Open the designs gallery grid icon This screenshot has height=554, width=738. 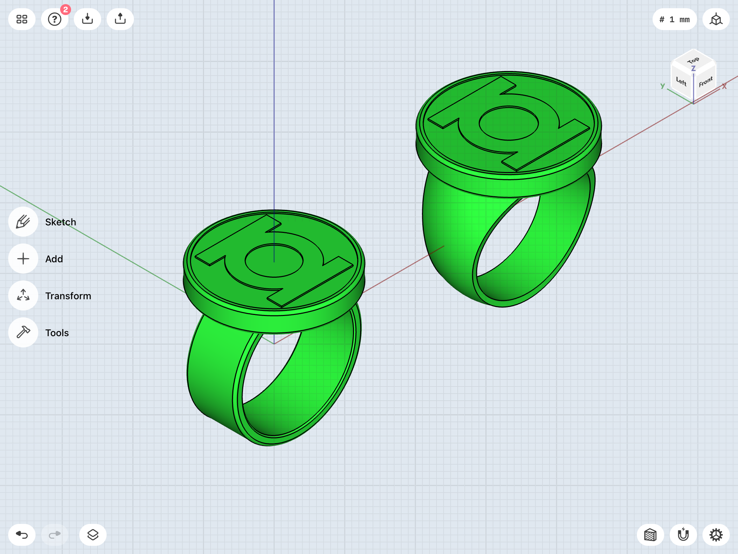[x=22, y=19]
